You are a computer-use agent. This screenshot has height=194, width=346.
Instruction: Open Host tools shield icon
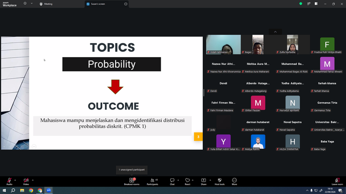[x=219, y=182]
